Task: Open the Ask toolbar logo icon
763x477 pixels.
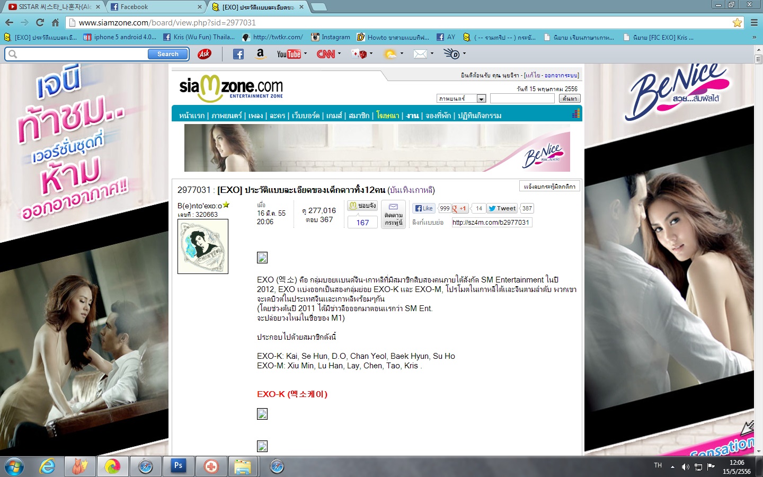Action: (x=204, y=54)
